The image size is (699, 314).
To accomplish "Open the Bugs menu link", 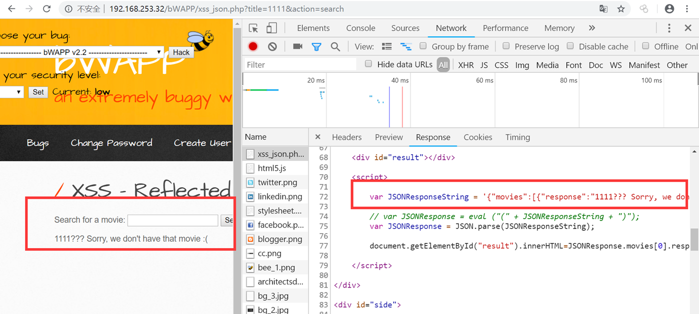I will point(37,143).
